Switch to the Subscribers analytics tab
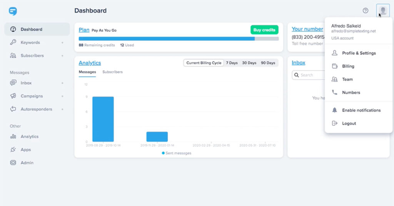This screenshot has height=206, width=394. (112, 72)
